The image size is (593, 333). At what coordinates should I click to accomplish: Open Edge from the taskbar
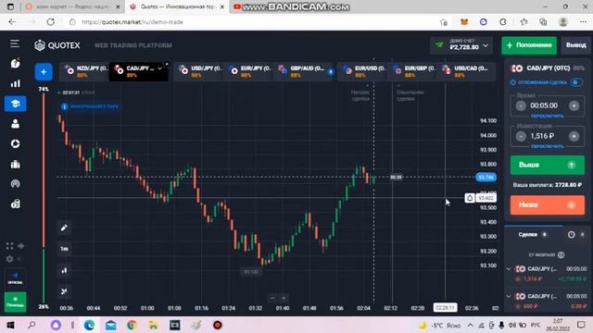click(x=89, y=325)
